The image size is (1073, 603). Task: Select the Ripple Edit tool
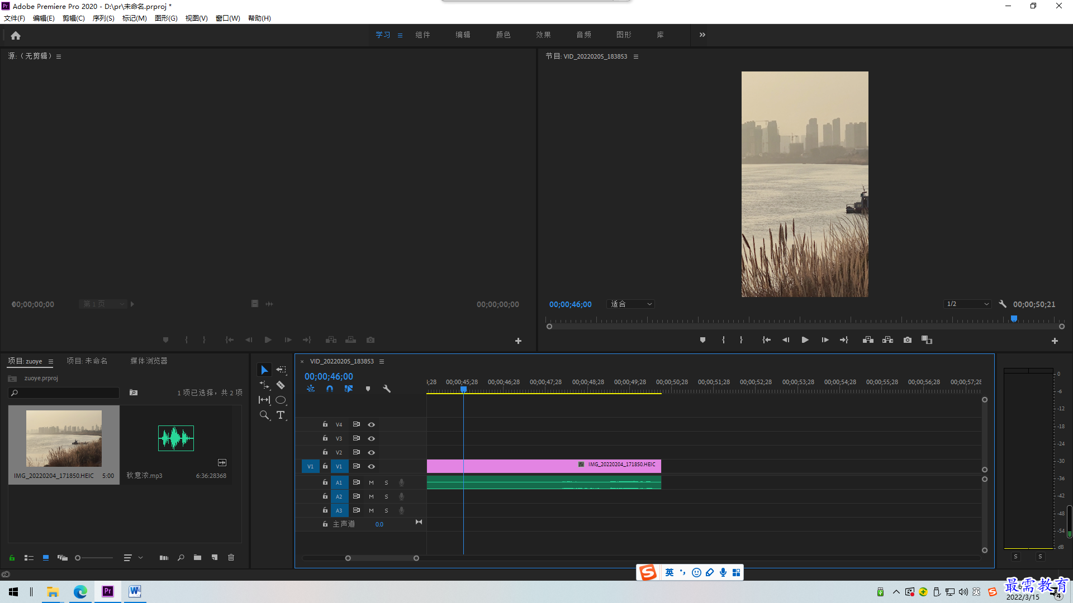point(264,385)
